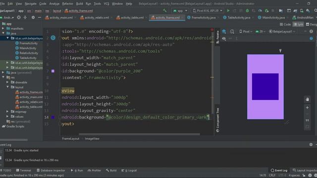The image size is (317, 178).
Task: Open the Pixel device dropdown in preview
Action: 246,32
